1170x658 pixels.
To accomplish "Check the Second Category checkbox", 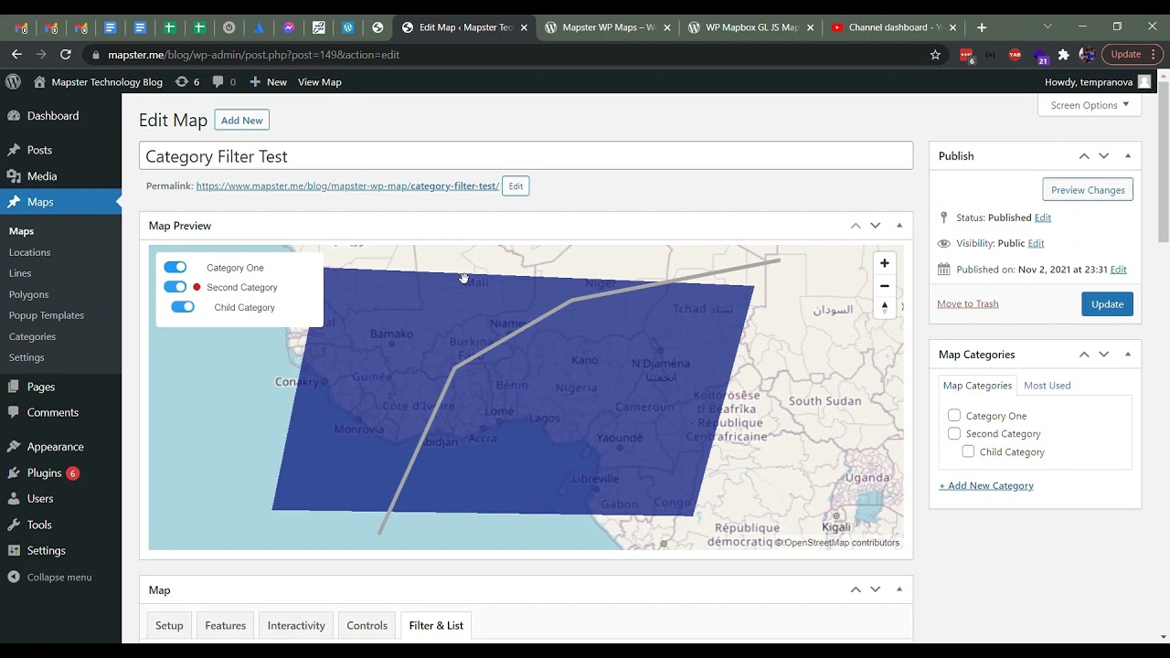I will (954, 433).
